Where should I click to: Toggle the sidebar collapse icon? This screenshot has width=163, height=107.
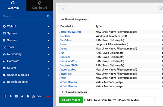tap(5, 96)
